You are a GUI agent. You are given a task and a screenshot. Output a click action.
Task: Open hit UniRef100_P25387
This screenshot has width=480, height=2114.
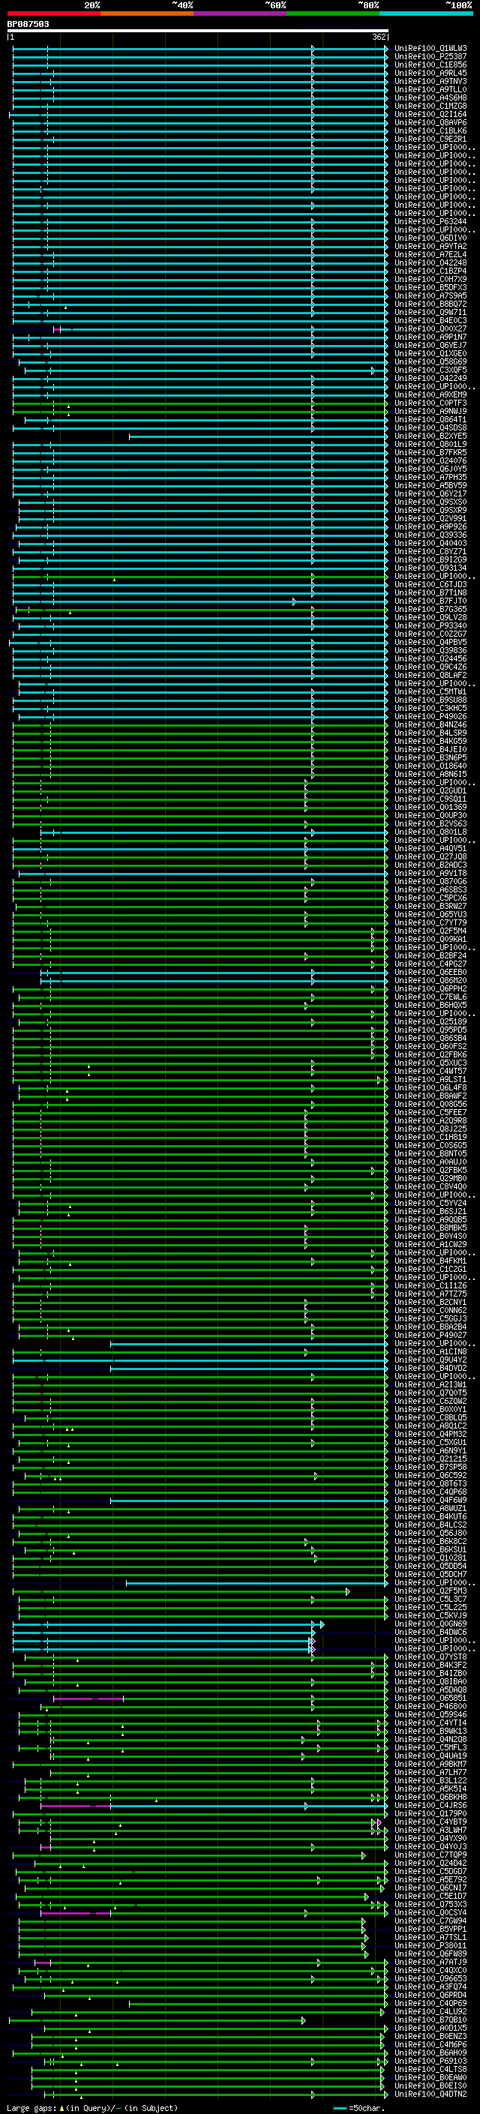point(430,57)
